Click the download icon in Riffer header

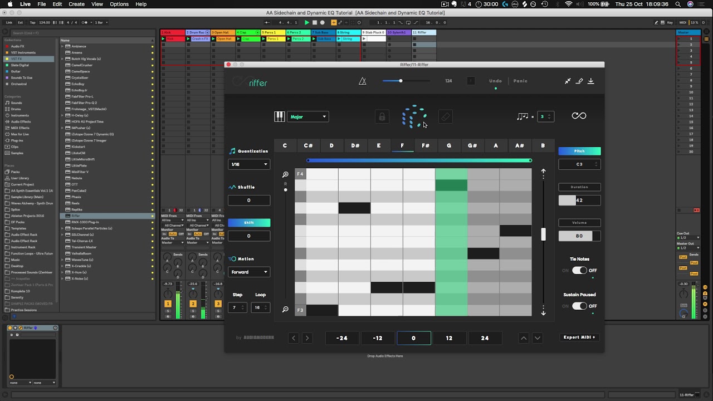pyautogui.click(x=591, y=81)
